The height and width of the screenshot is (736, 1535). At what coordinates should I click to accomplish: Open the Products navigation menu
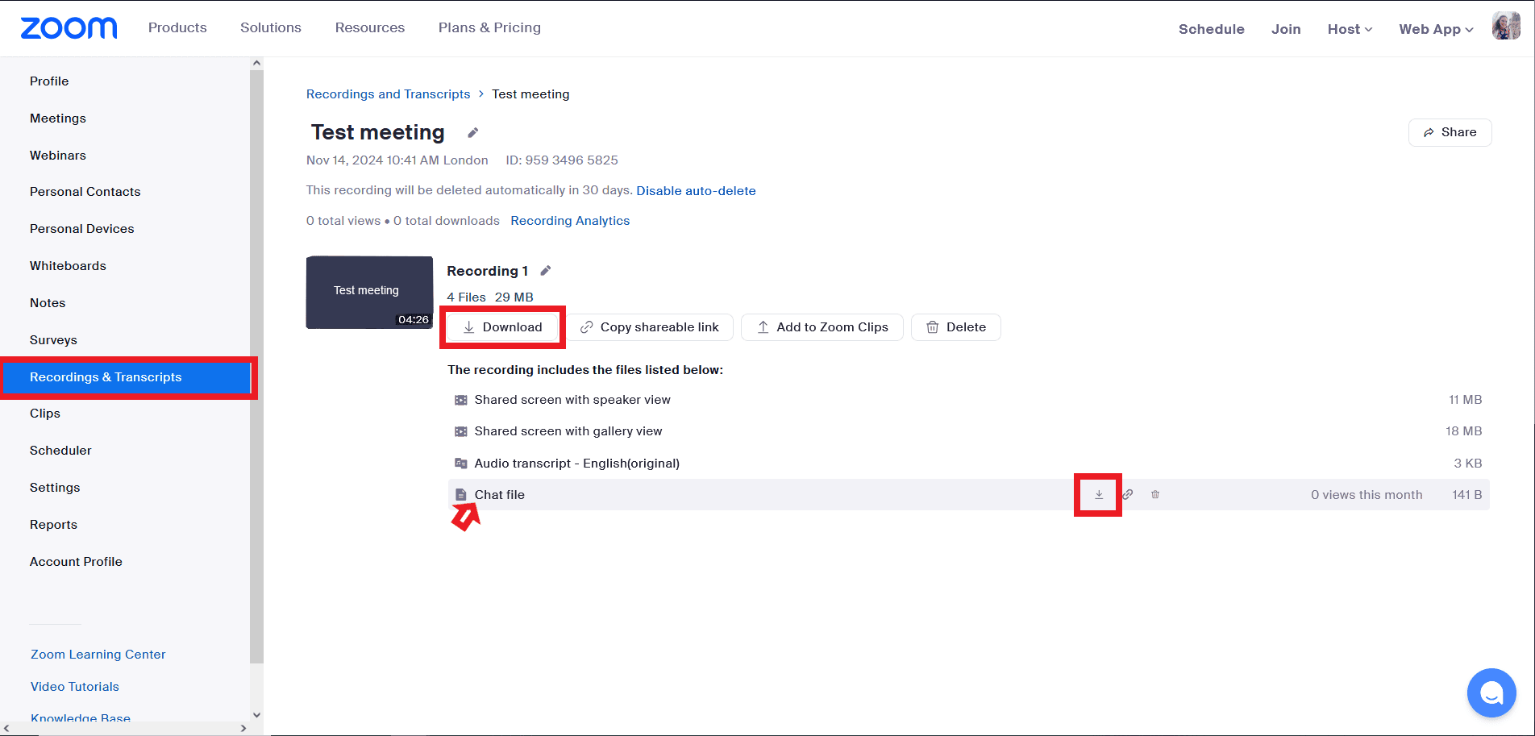pyautogui.click(x=177, y=27)
